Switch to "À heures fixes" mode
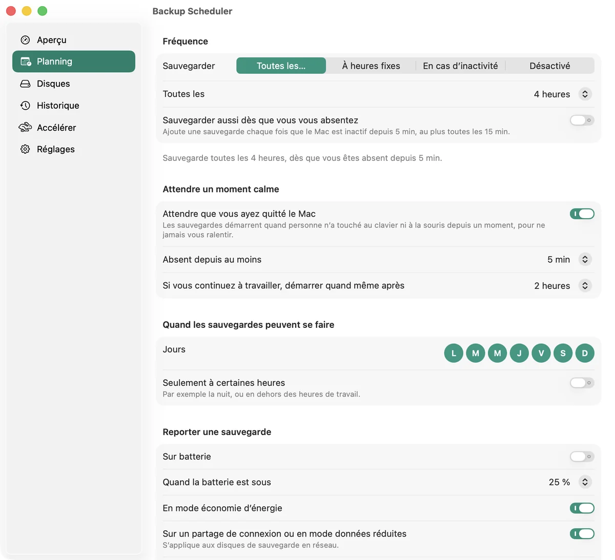 point(371,66)
